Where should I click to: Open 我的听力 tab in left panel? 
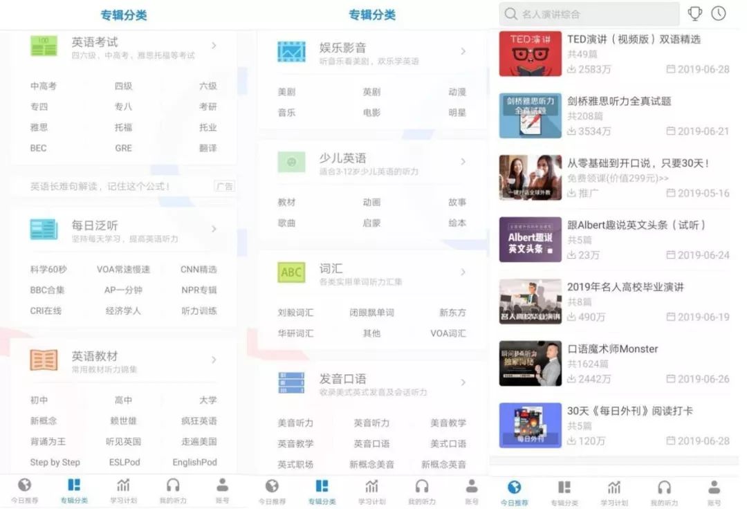tap(173, 491)
